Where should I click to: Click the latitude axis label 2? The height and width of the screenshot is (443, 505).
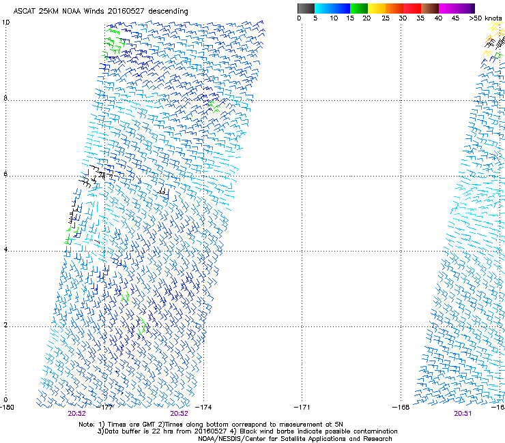tap(5, 325)
